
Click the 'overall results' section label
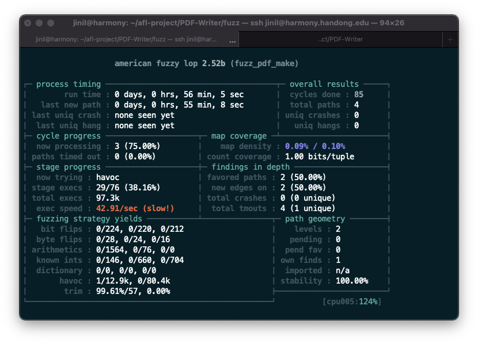(324, 84)
